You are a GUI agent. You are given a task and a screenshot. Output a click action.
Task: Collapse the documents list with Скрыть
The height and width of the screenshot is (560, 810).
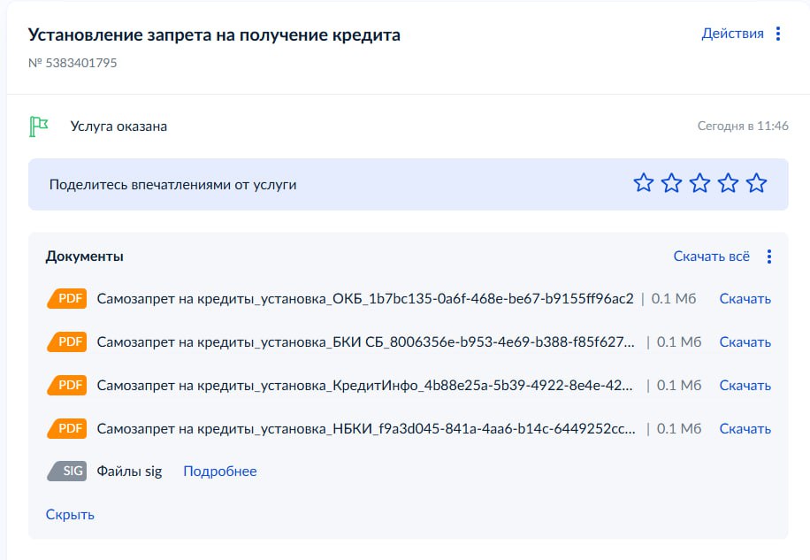(x=70, y=515)
